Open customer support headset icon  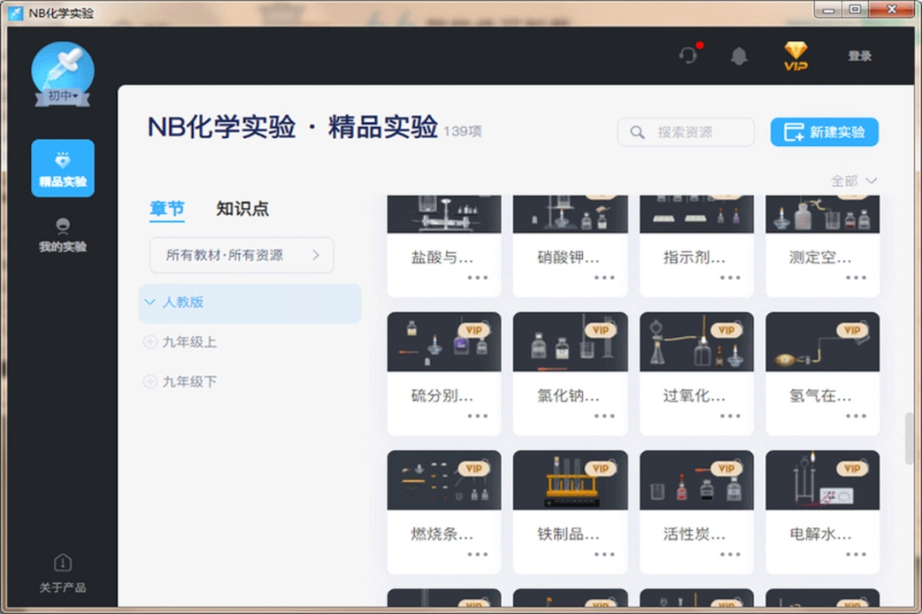point(688,55)
